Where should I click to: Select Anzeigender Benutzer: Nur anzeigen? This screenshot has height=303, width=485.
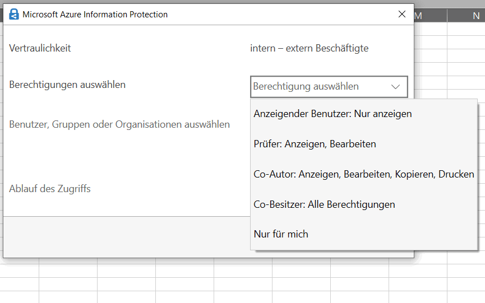364,114
